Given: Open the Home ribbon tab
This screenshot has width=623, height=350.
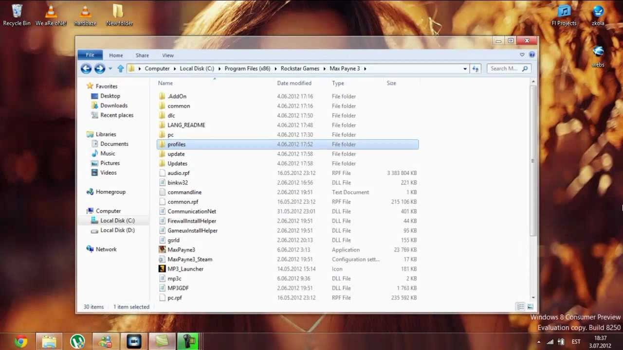Looking at the screenshot, I should [x=116, y=55].
